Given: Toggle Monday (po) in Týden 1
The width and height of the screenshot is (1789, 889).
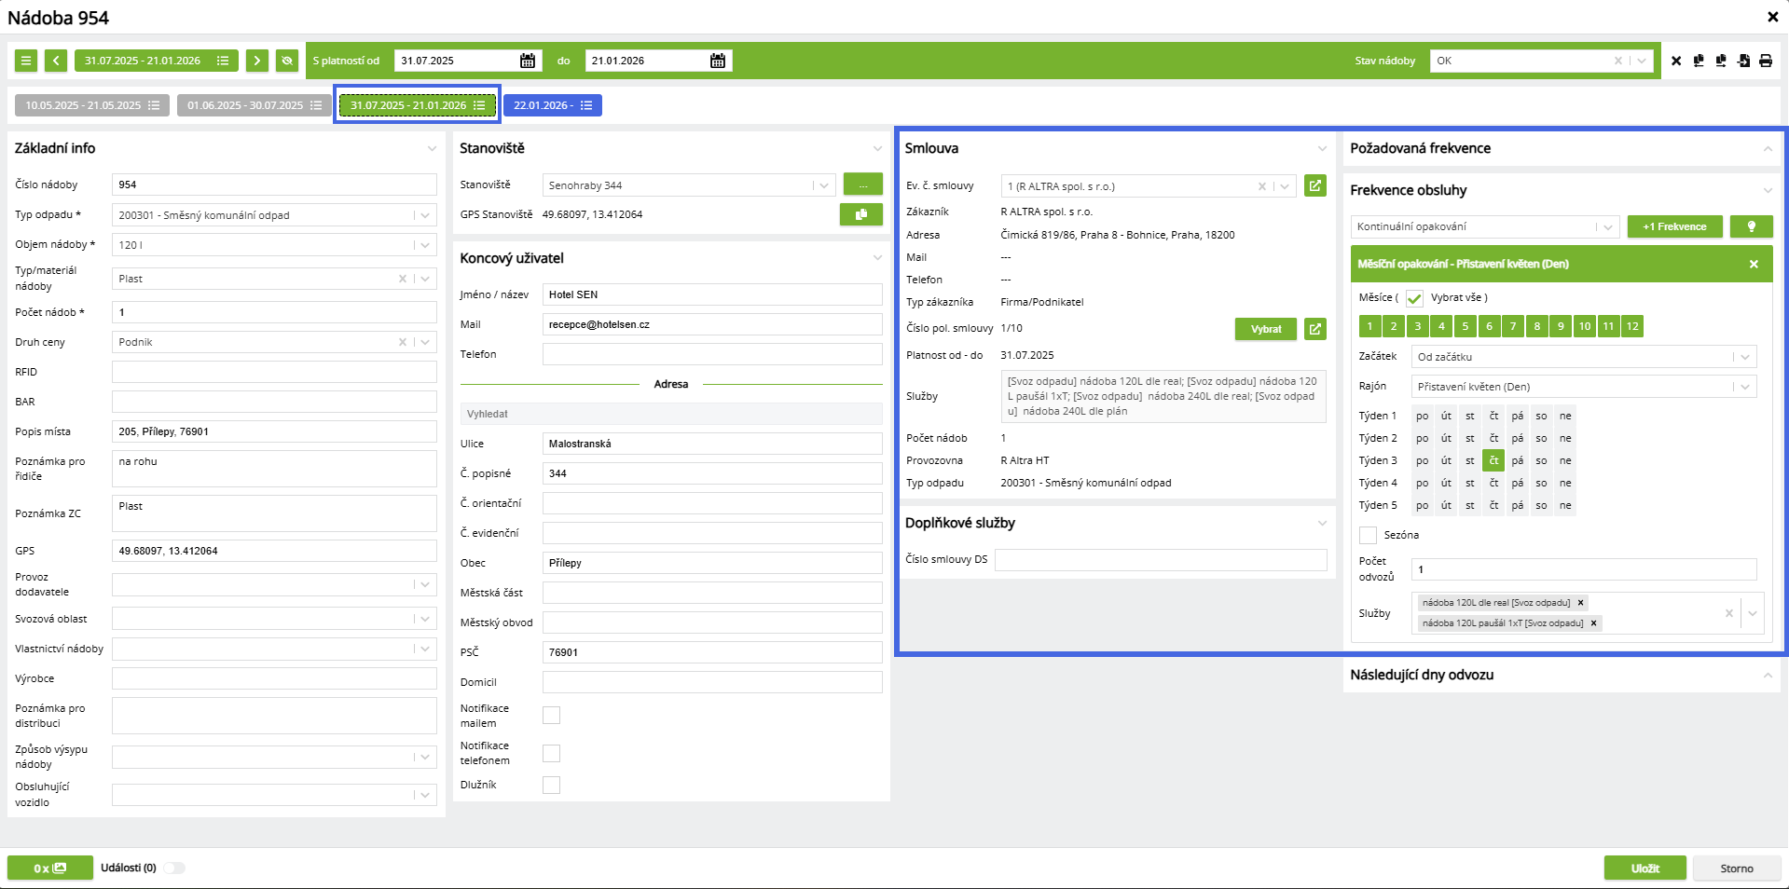Looking at the screenshot, I should [x=1423, y=416].
